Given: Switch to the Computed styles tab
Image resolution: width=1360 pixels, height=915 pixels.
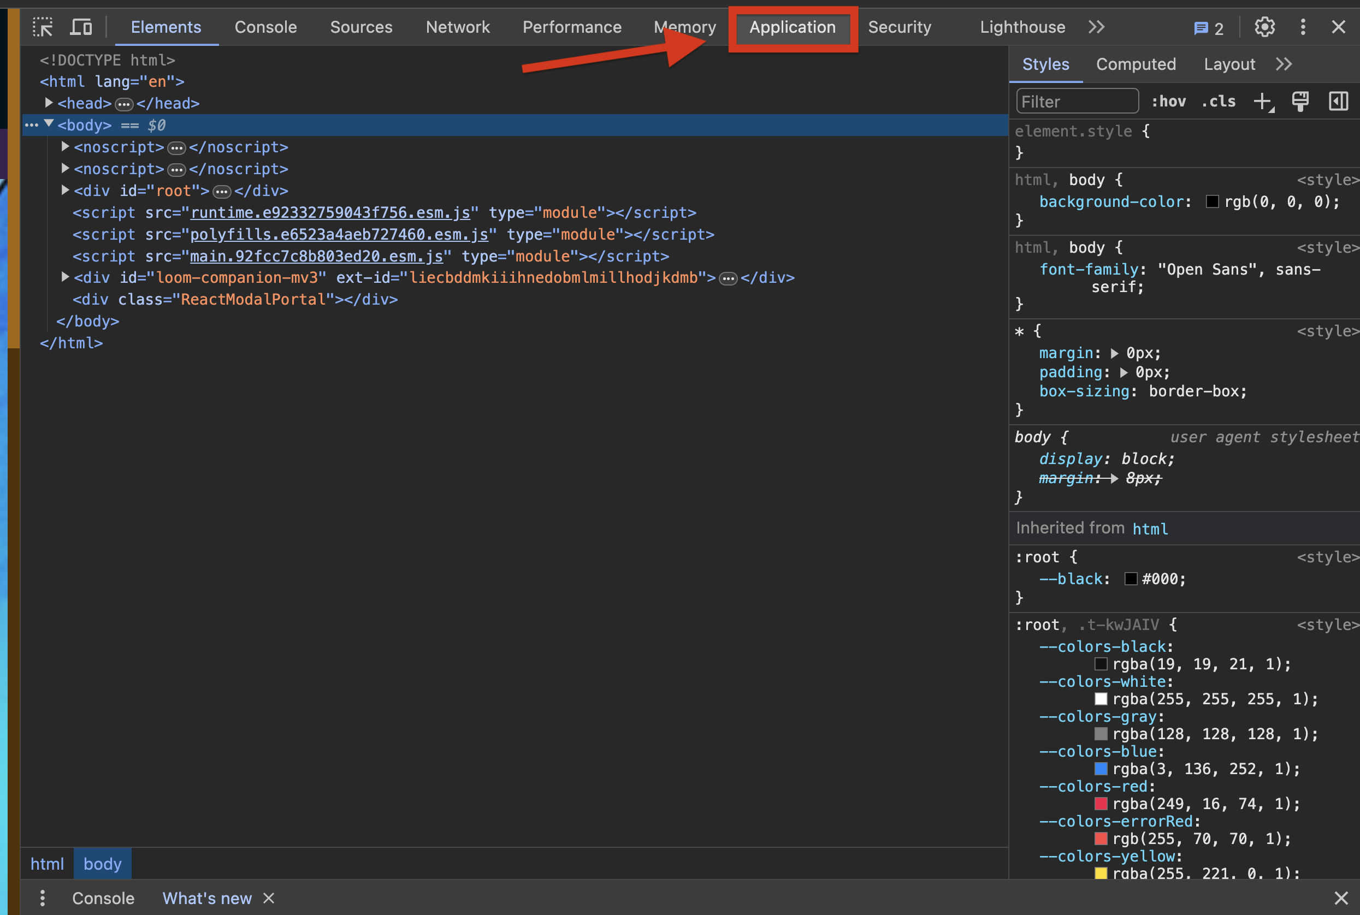Looking at the screenshot, I should coord(1136,64).
